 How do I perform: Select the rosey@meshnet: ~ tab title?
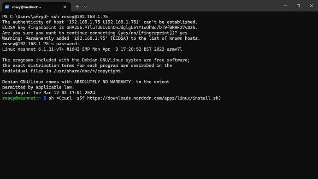(x=27, y=7)
